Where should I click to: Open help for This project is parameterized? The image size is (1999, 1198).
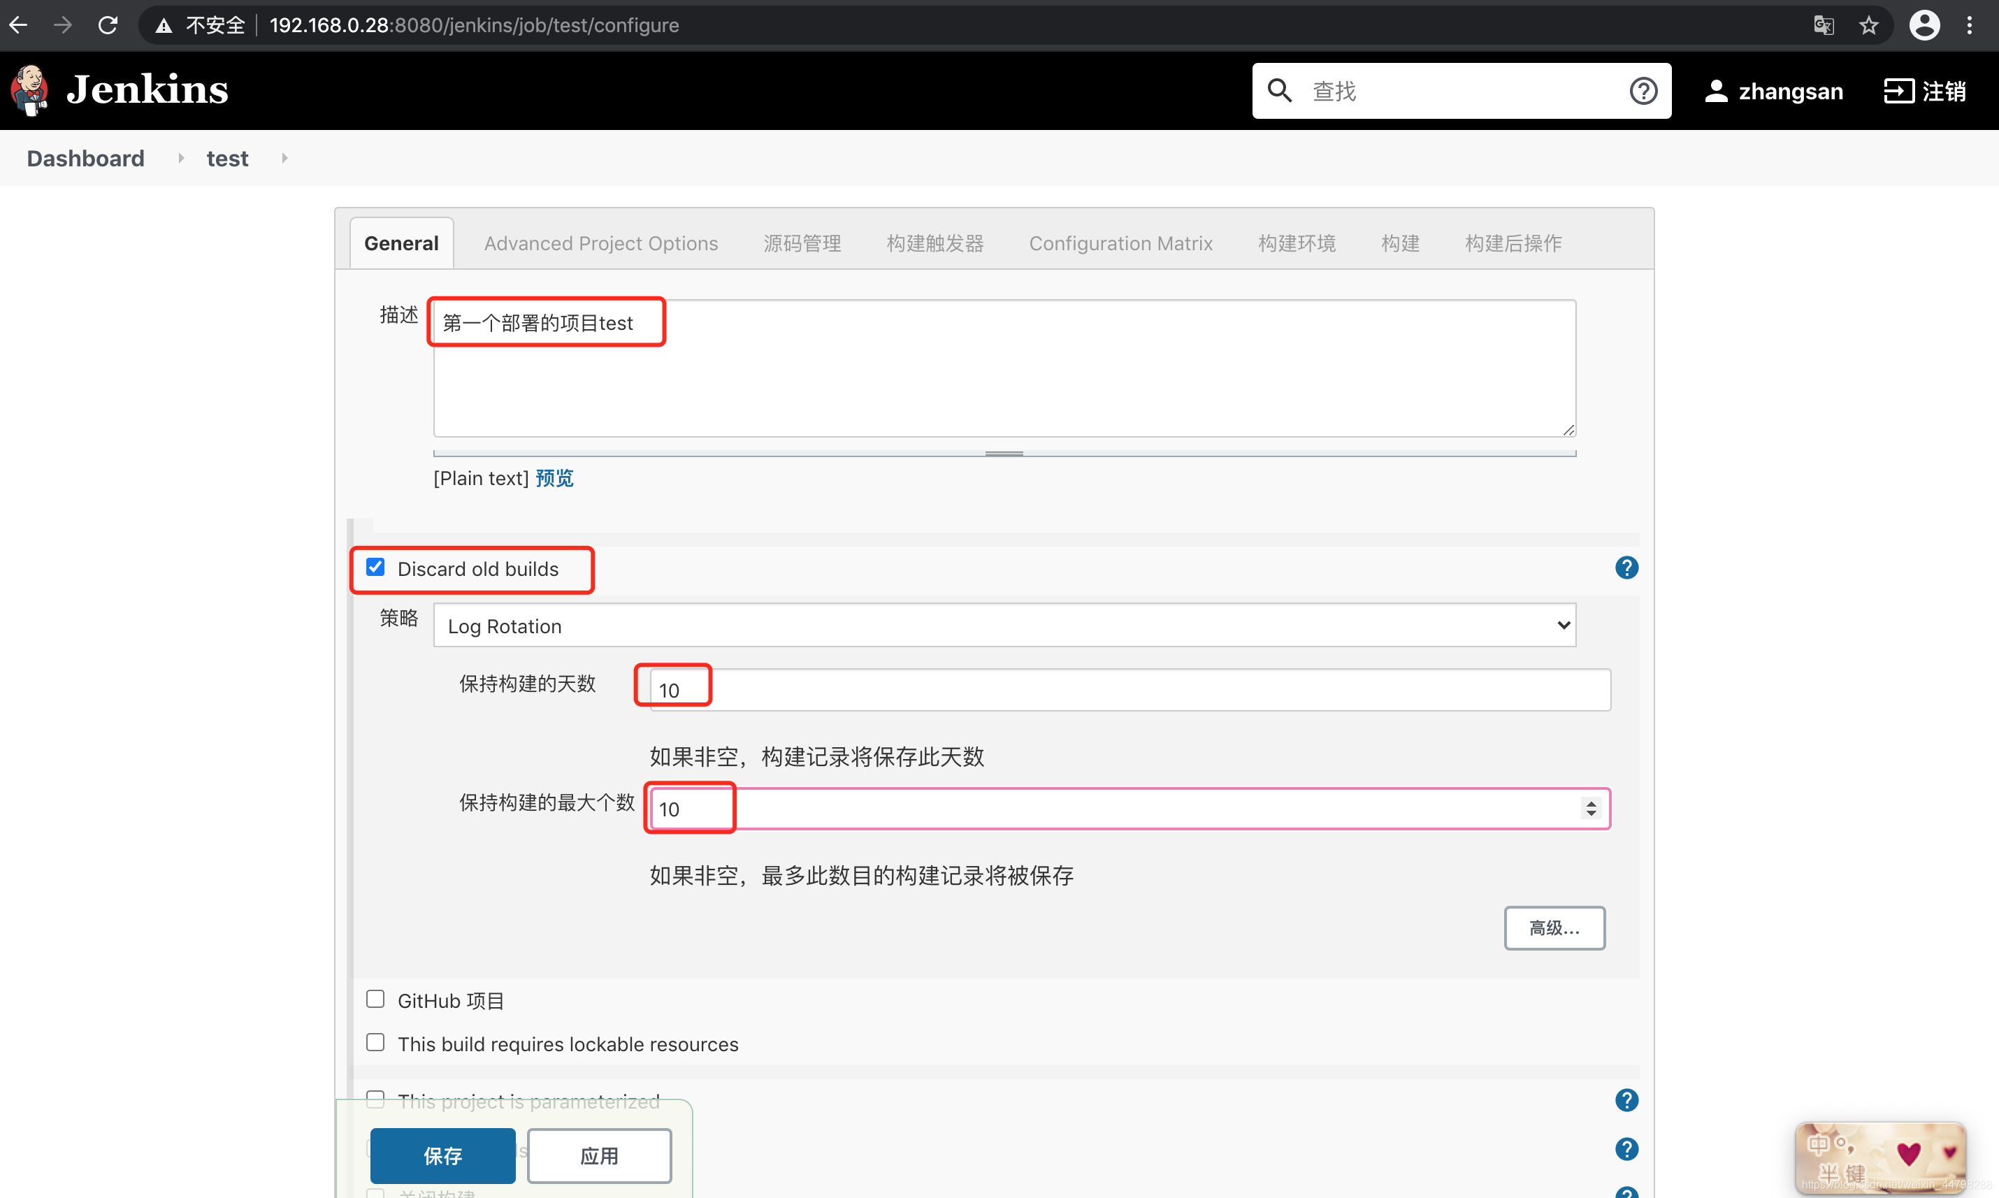click(x=1626, y=1100)
